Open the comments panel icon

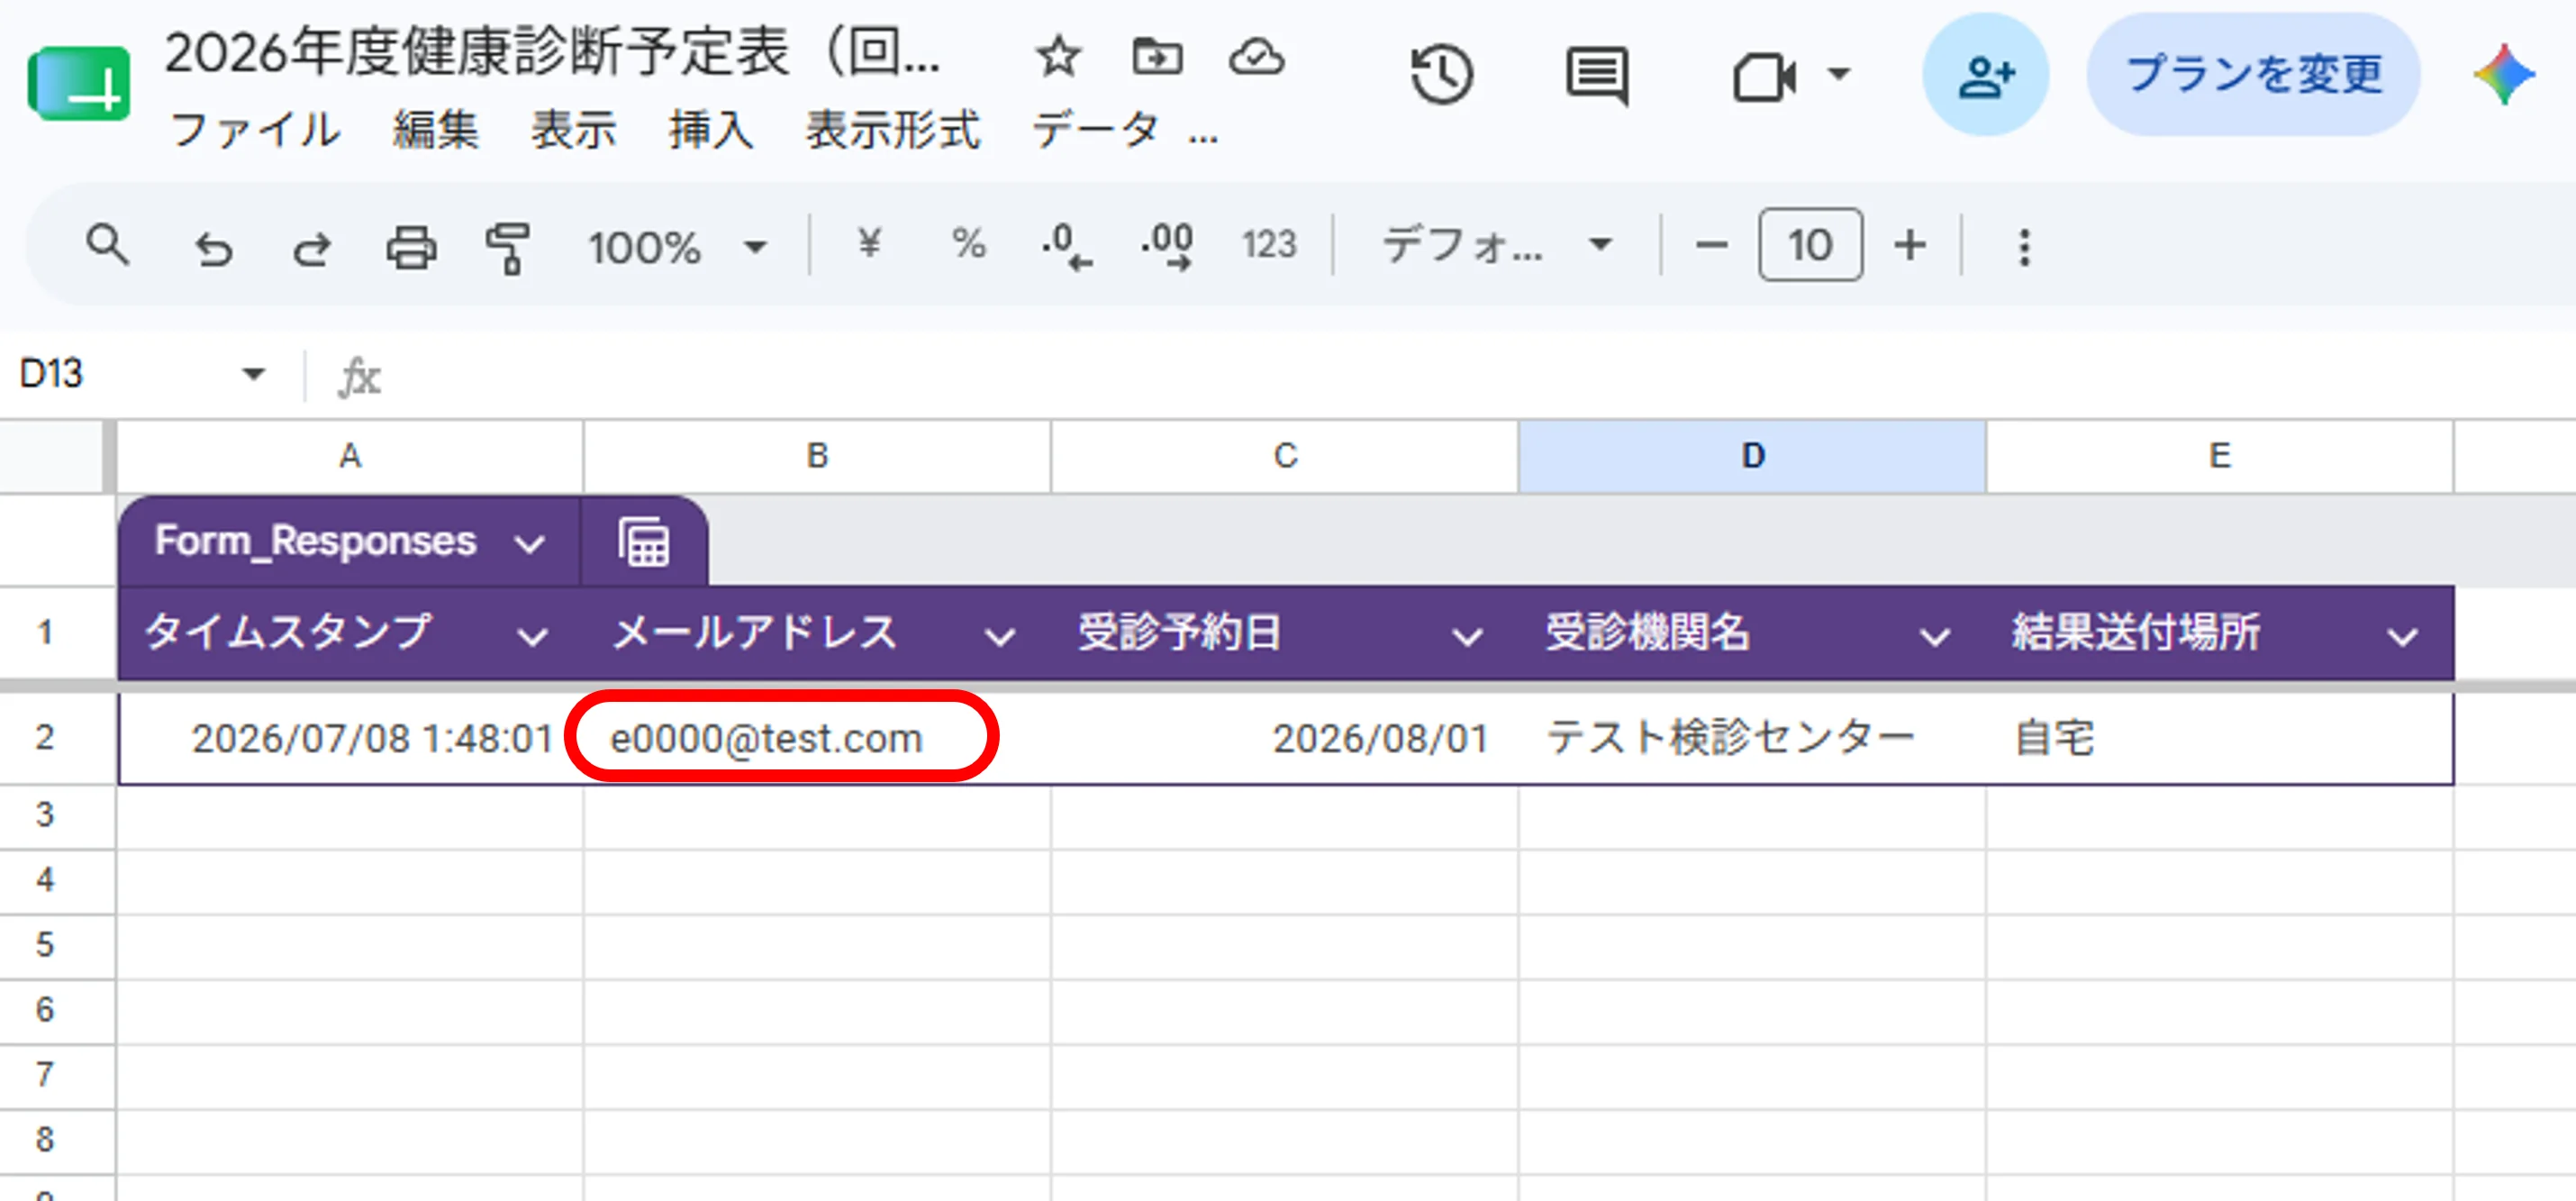click(1597, 75)
